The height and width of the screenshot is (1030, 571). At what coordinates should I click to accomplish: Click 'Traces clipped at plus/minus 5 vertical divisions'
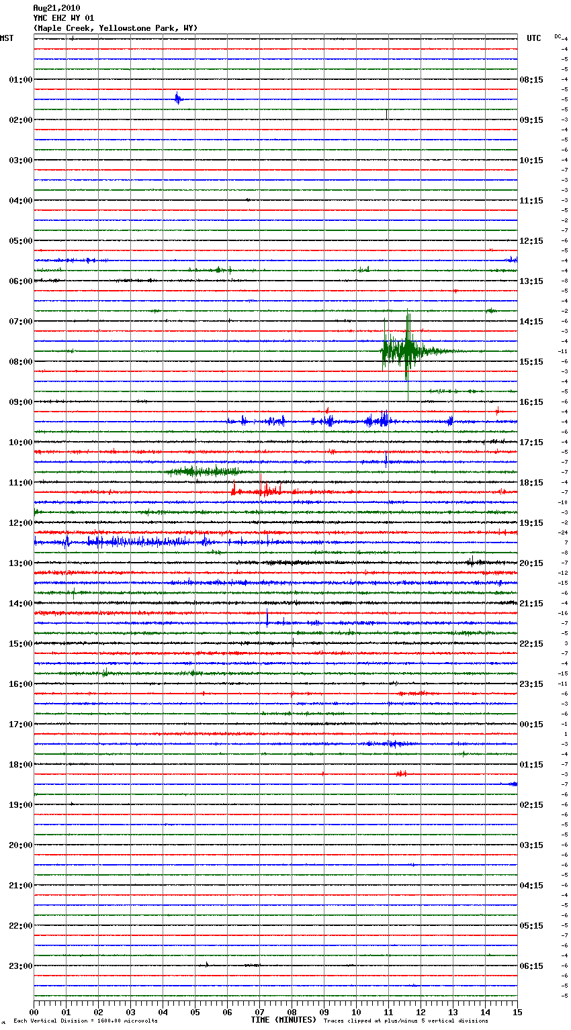point(406,1021)
